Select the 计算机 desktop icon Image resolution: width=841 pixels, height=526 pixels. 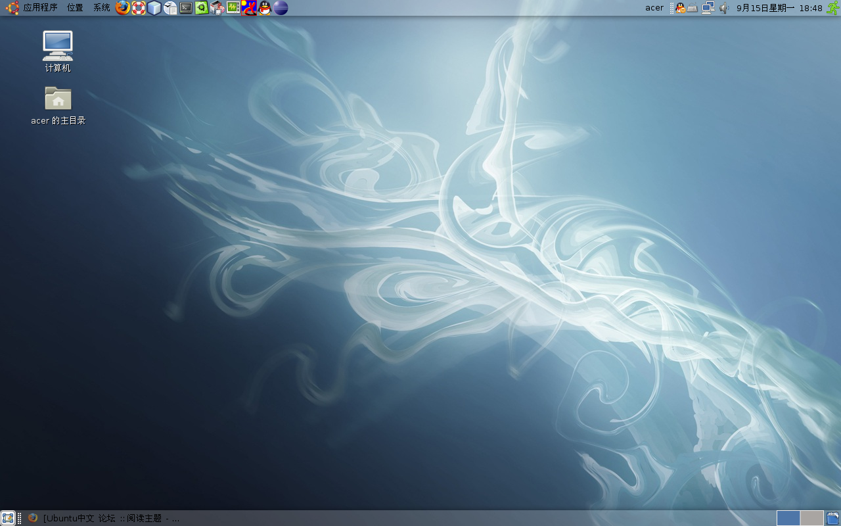[x=58, y=51]
